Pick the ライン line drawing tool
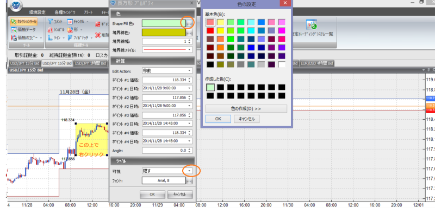The image size is (435, 208). tap(56, 37)
